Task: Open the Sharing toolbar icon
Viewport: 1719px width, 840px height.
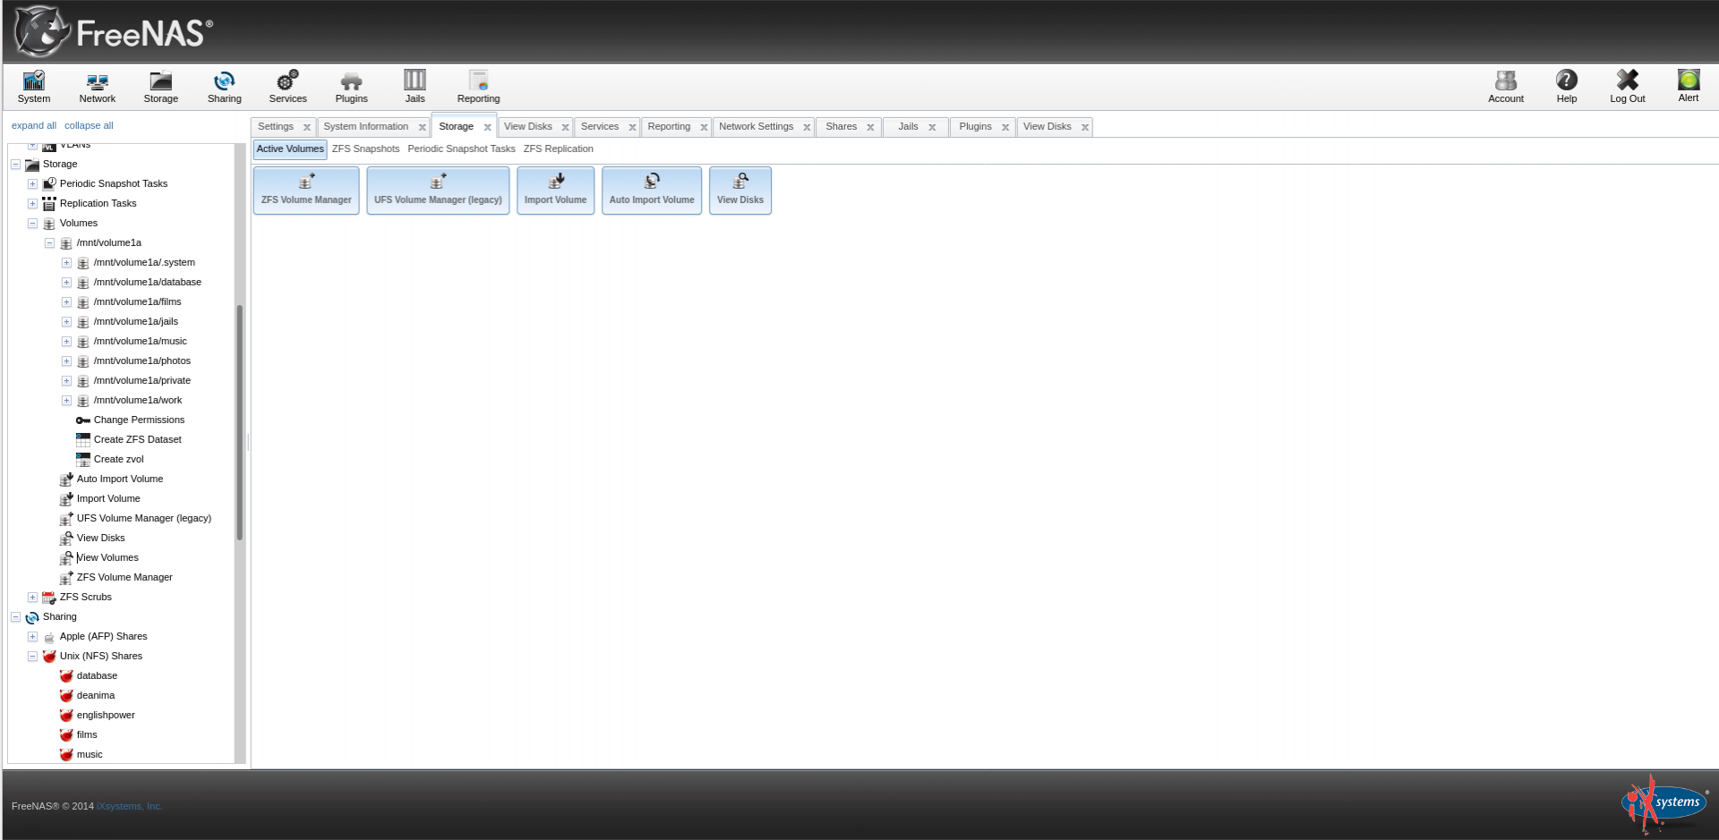Action: tap(224, 87)
